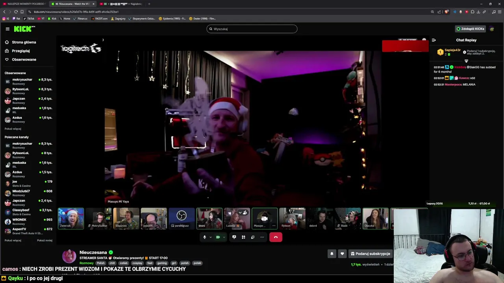Close the Nieuczesana browser tab
Screen dimensions: 504x283
pyautogui.click(x=93, y=4)
